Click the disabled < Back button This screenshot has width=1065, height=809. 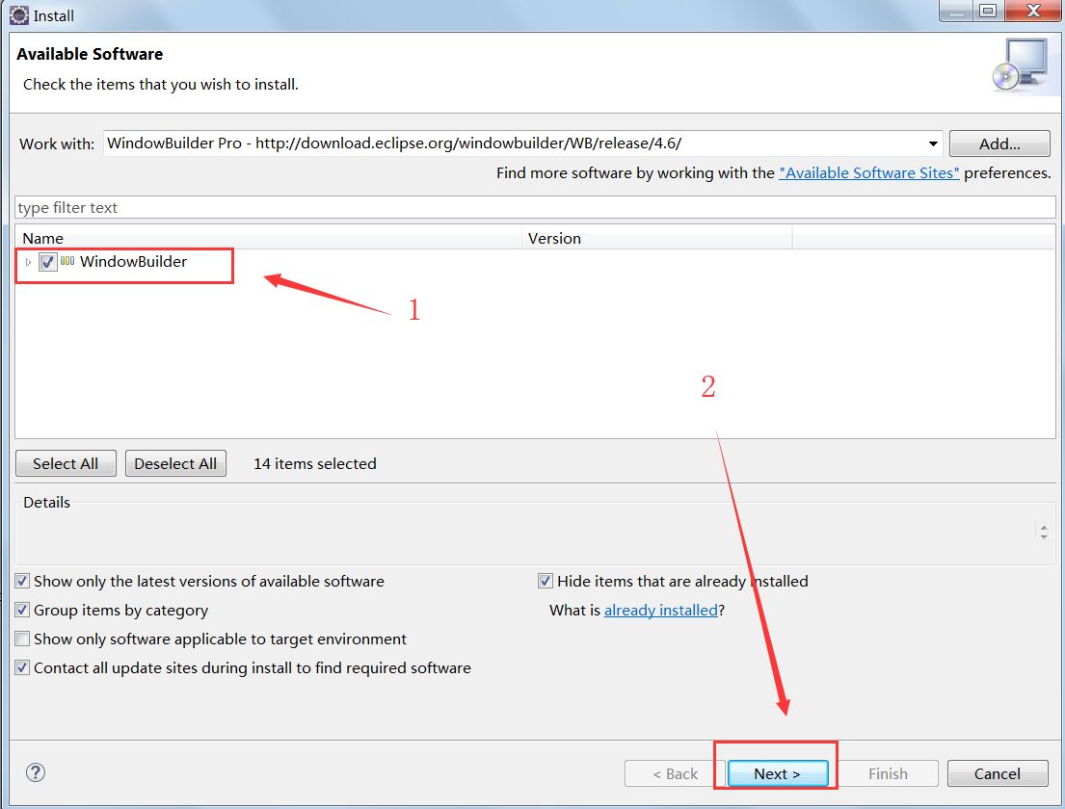pyautogui.click(x=675, y=773)
